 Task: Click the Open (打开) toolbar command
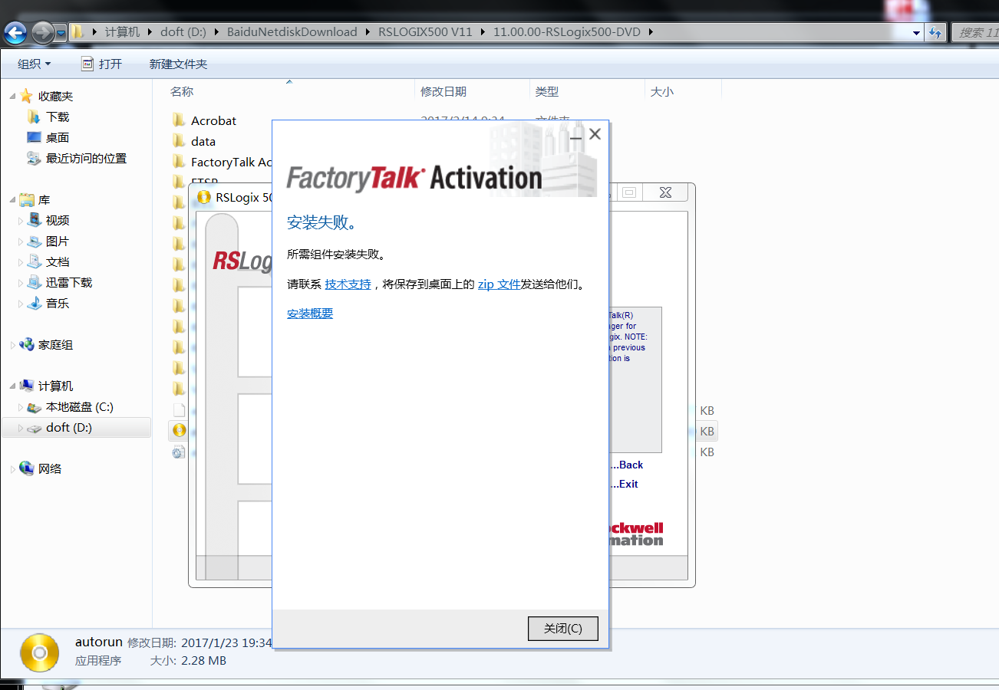(x=102, y=64)
